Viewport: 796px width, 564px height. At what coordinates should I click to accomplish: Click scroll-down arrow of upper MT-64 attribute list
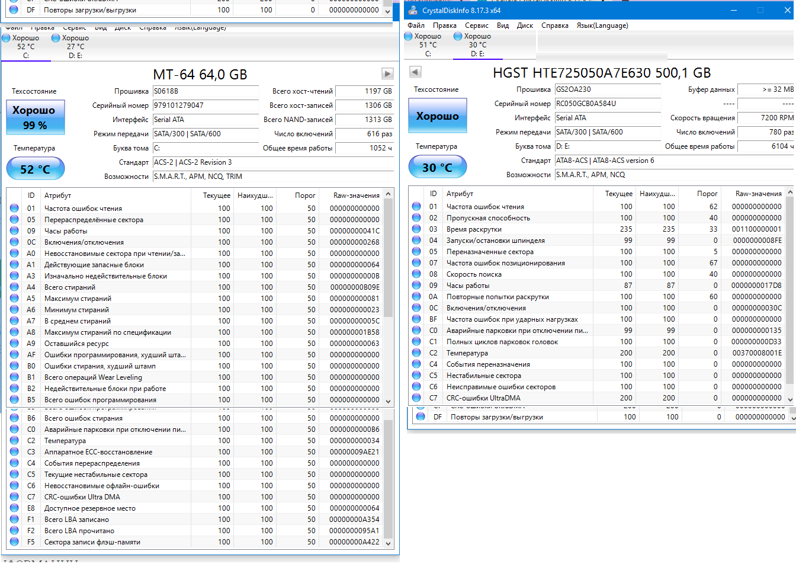[389, 401]
